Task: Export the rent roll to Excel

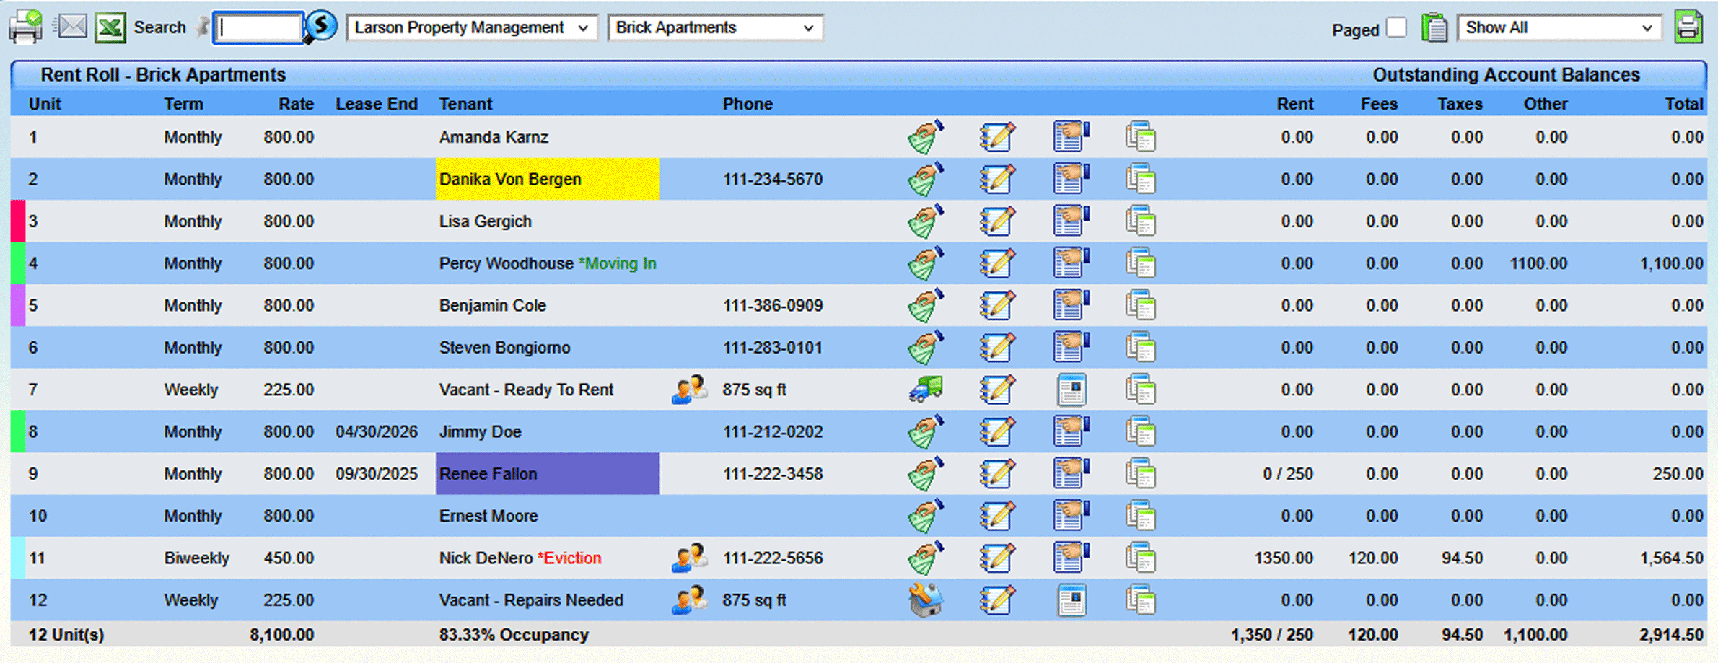Action: point(110,27)
